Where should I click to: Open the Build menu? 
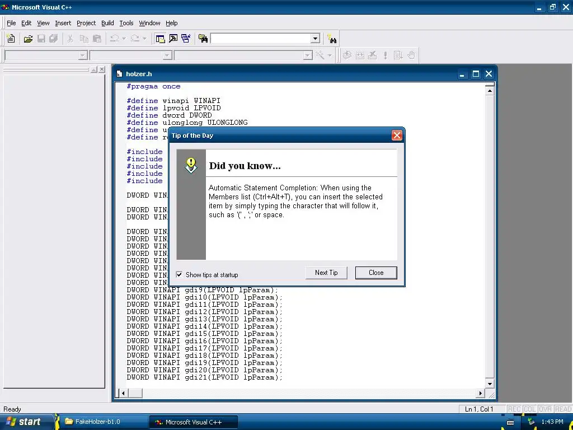coord(107,23)
